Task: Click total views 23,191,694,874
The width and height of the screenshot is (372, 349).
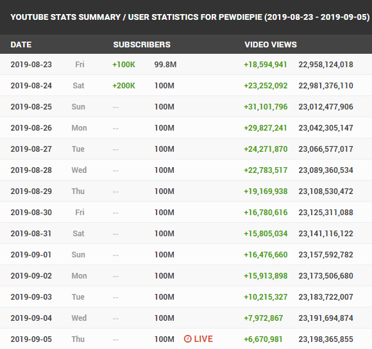Action: [x=326, y=318]
